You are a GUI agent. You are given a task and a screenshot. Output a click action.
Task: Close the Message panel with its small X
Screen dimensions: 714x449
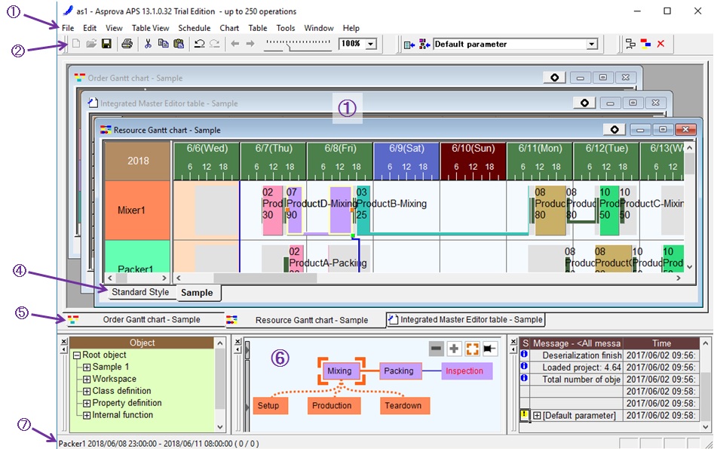click(513, 341)
